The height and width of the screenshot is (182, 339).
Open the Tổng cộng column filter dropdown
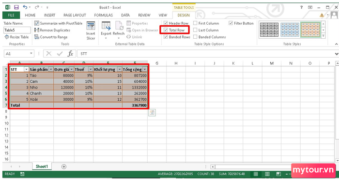(145, 69)
